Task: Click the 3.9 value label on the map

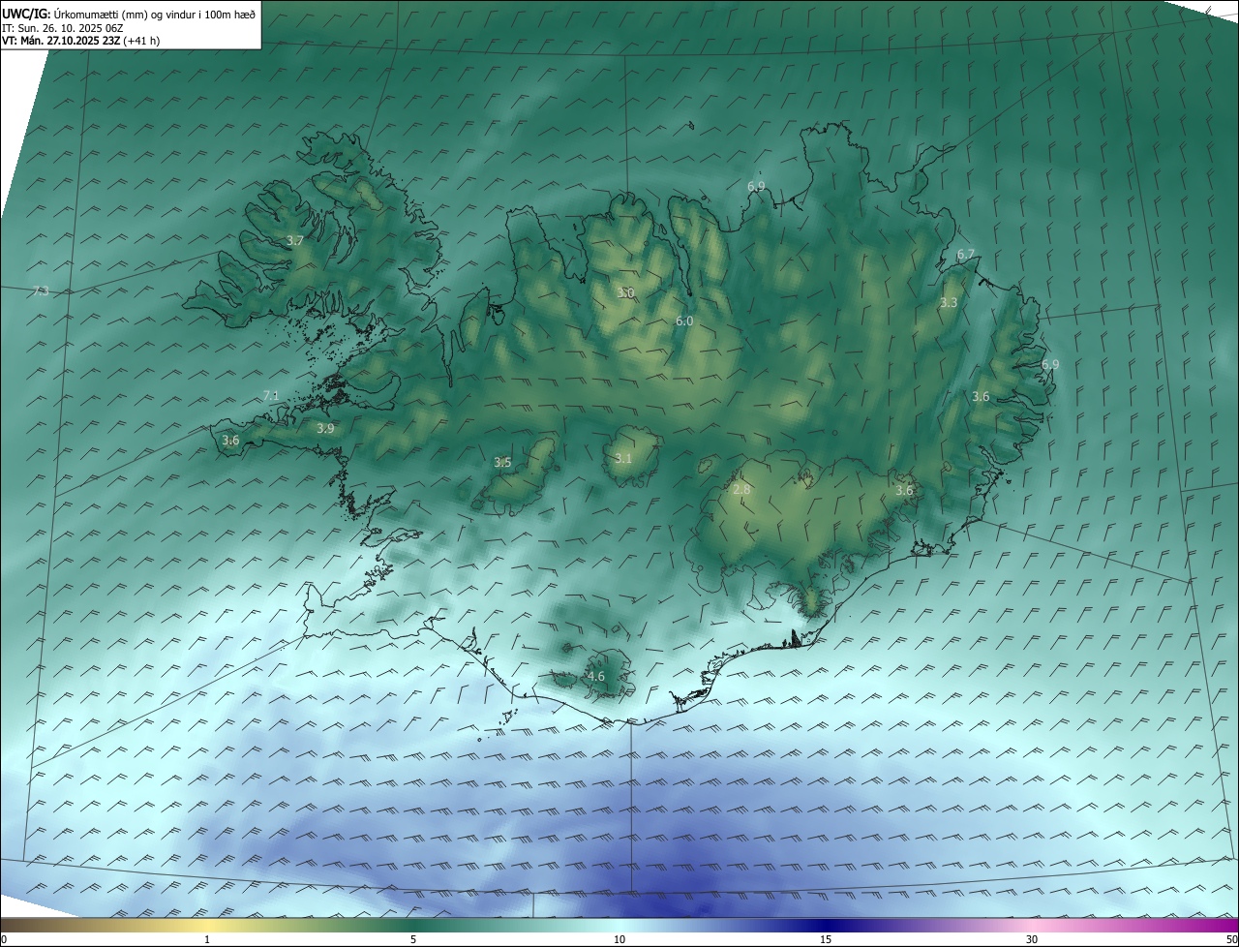Action: pyautogui.click(x=325, y=428)
